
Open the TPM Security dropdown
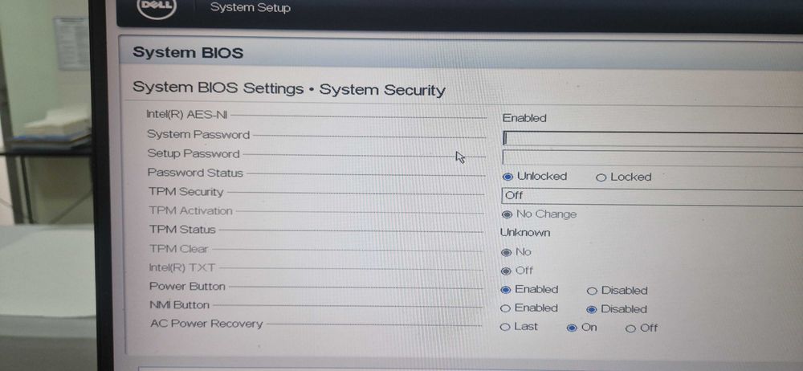coord(650,195)
